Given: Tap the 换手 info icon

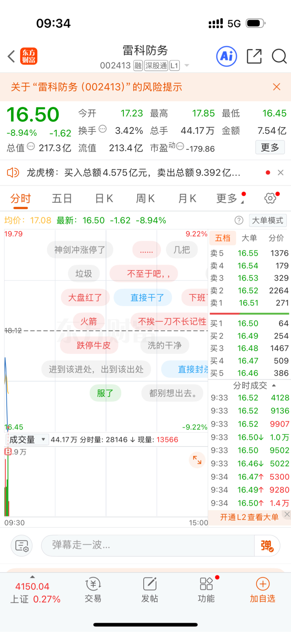Looking at the screenshot, I should (x=103, y=129).
